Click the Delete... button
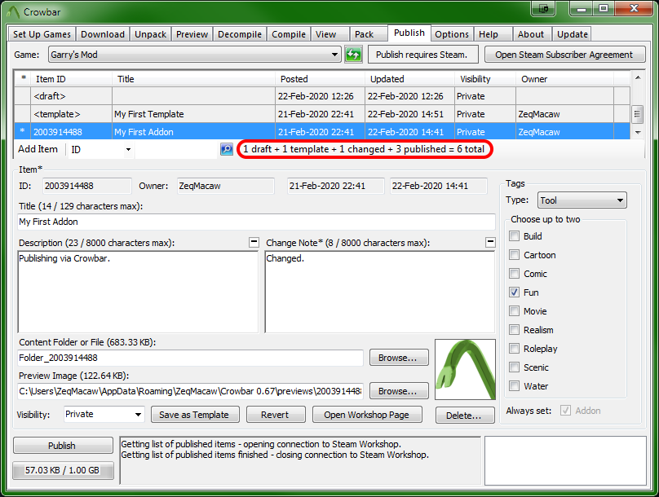This screenshot has height=497, width=659. coord(465,416)
